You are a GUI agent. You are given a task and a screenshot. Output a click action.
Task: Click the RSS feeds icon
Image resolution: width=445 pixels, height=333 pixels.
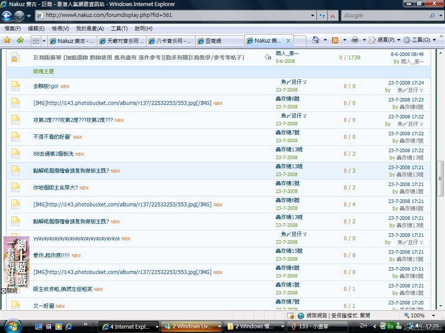pos(335,40)
